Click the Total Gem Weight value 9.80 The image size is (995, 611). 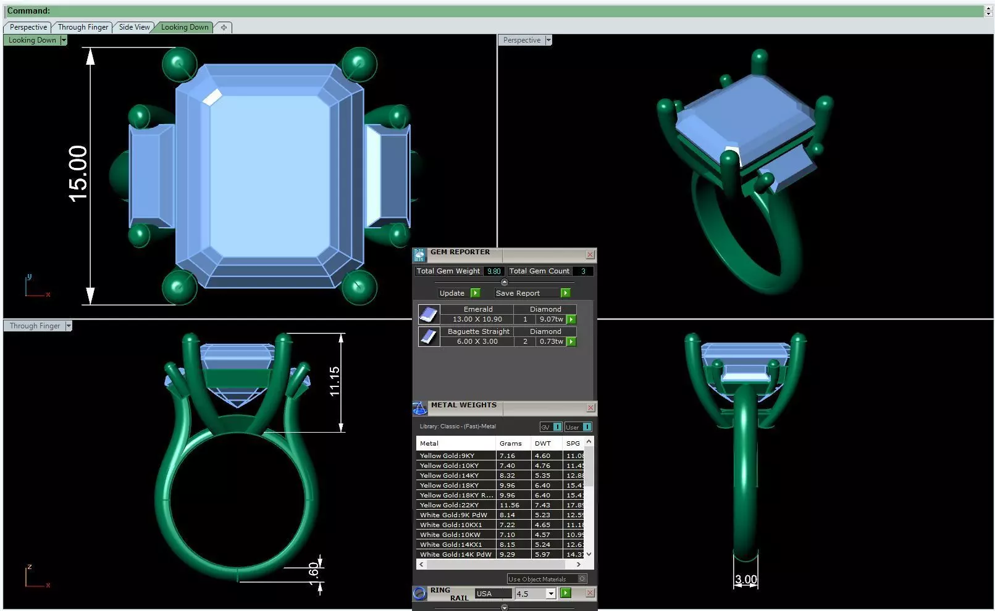coord(493,271)
